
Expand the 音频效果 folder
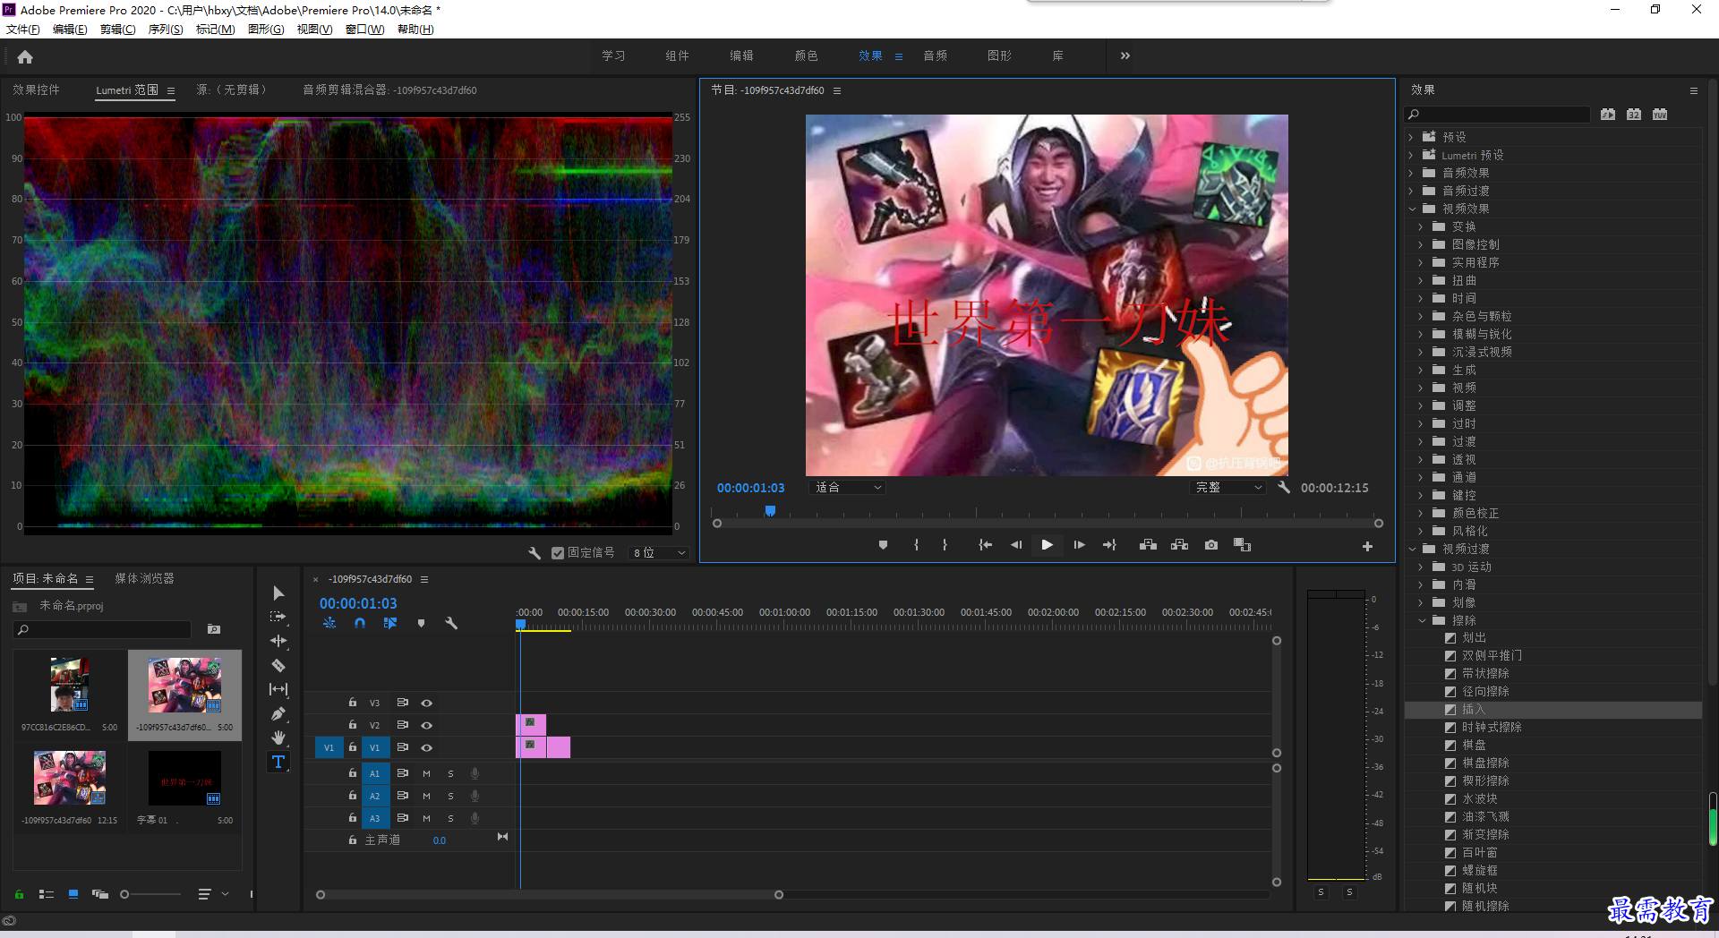click(x=1411, y=173)
